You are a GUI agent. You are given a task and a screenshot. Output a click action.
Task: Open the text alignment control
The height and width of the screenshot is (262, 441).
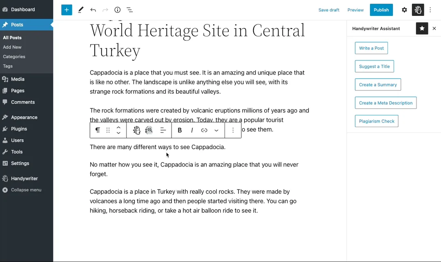163,130
